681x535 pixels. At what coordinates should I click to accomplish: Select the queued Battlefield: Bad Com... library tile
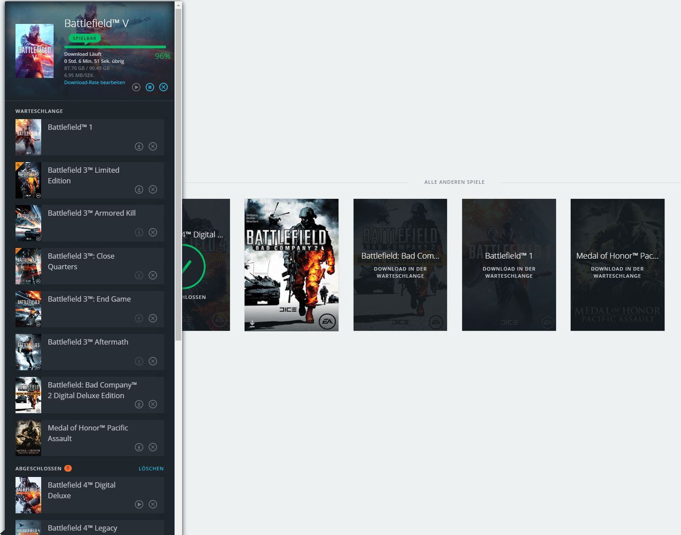point(400,265)
